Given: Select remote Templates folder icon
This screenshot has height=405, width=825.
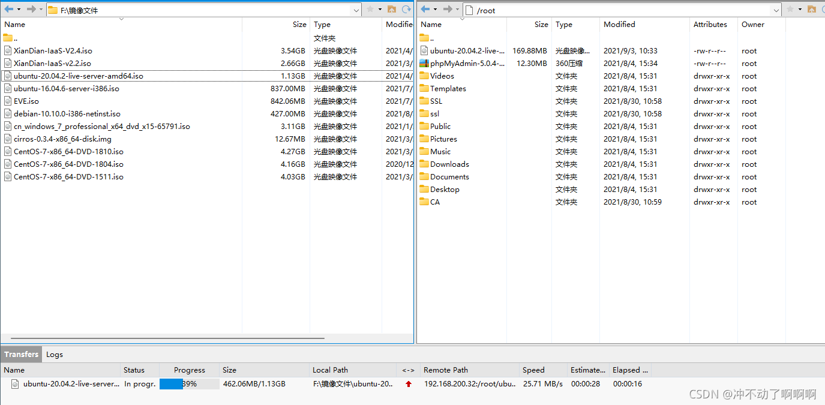Looking at the screenshot, I should [x=424, y=88].
